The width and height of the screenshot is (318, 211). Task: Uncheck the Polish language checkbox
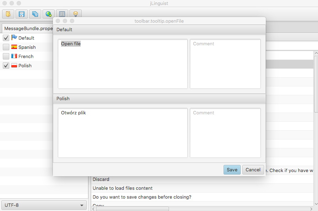tap(6, 65)
